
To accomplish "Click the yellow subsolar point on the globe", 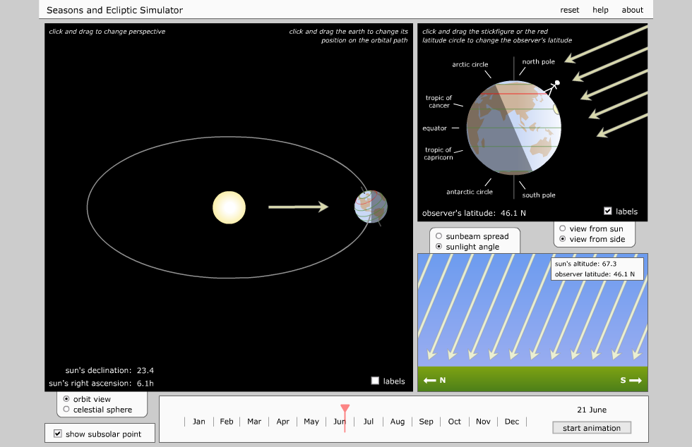I will (x=556, y=109).
